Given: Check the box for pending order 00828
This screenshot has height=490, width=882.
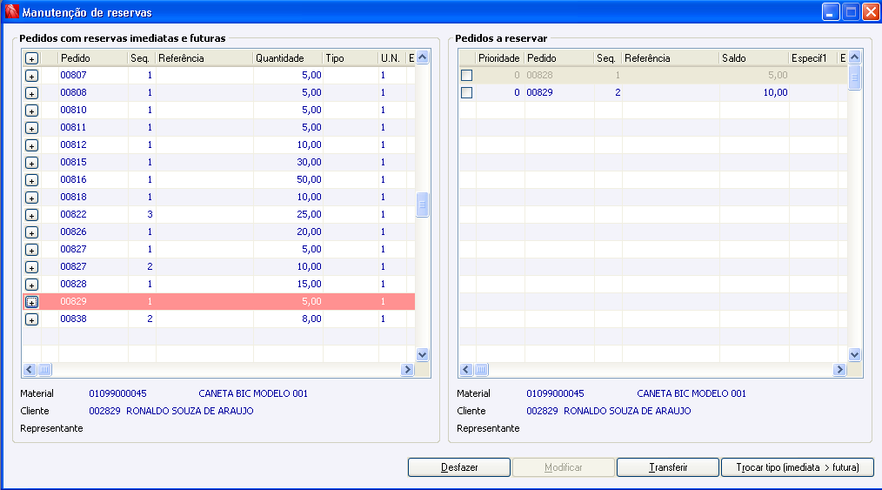Looking at the screenshot, I should click(467, 76).
